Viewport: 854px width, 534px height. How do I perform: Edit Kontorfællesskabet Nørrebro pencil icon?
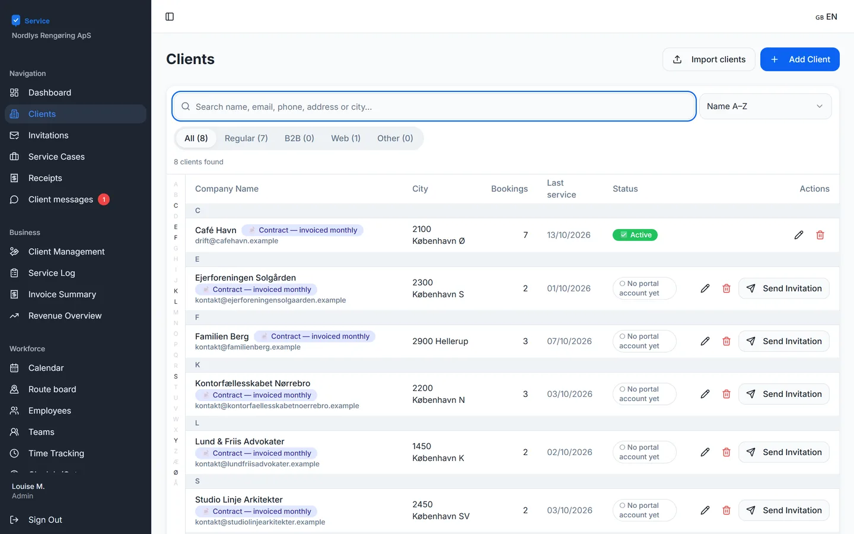click(x=705, y=394)
